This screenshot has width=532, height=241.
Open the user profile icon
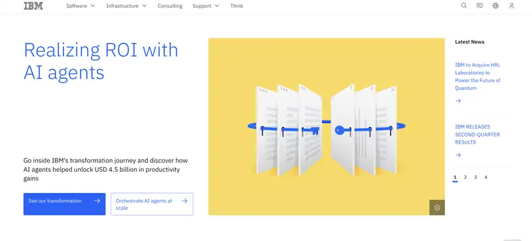click(511, 6)
